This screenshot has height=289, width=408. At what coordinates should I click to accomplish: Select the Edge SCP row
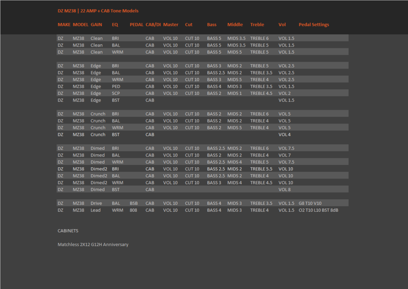[x=202, y=93]
